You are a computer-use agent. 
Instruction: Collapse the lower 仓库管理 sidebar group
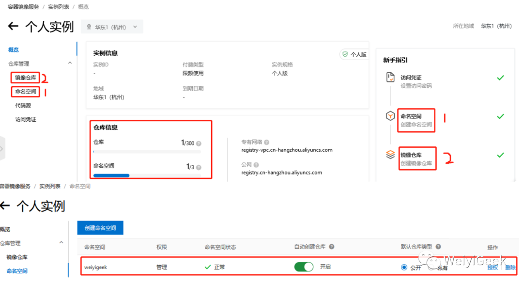(61, 243)
